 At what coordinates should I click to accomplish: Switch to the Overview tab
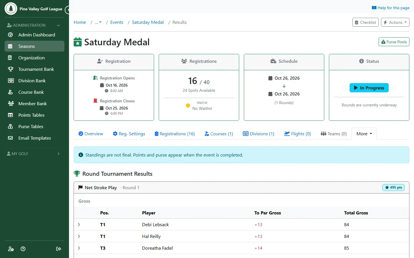click(x=91, y=134)
